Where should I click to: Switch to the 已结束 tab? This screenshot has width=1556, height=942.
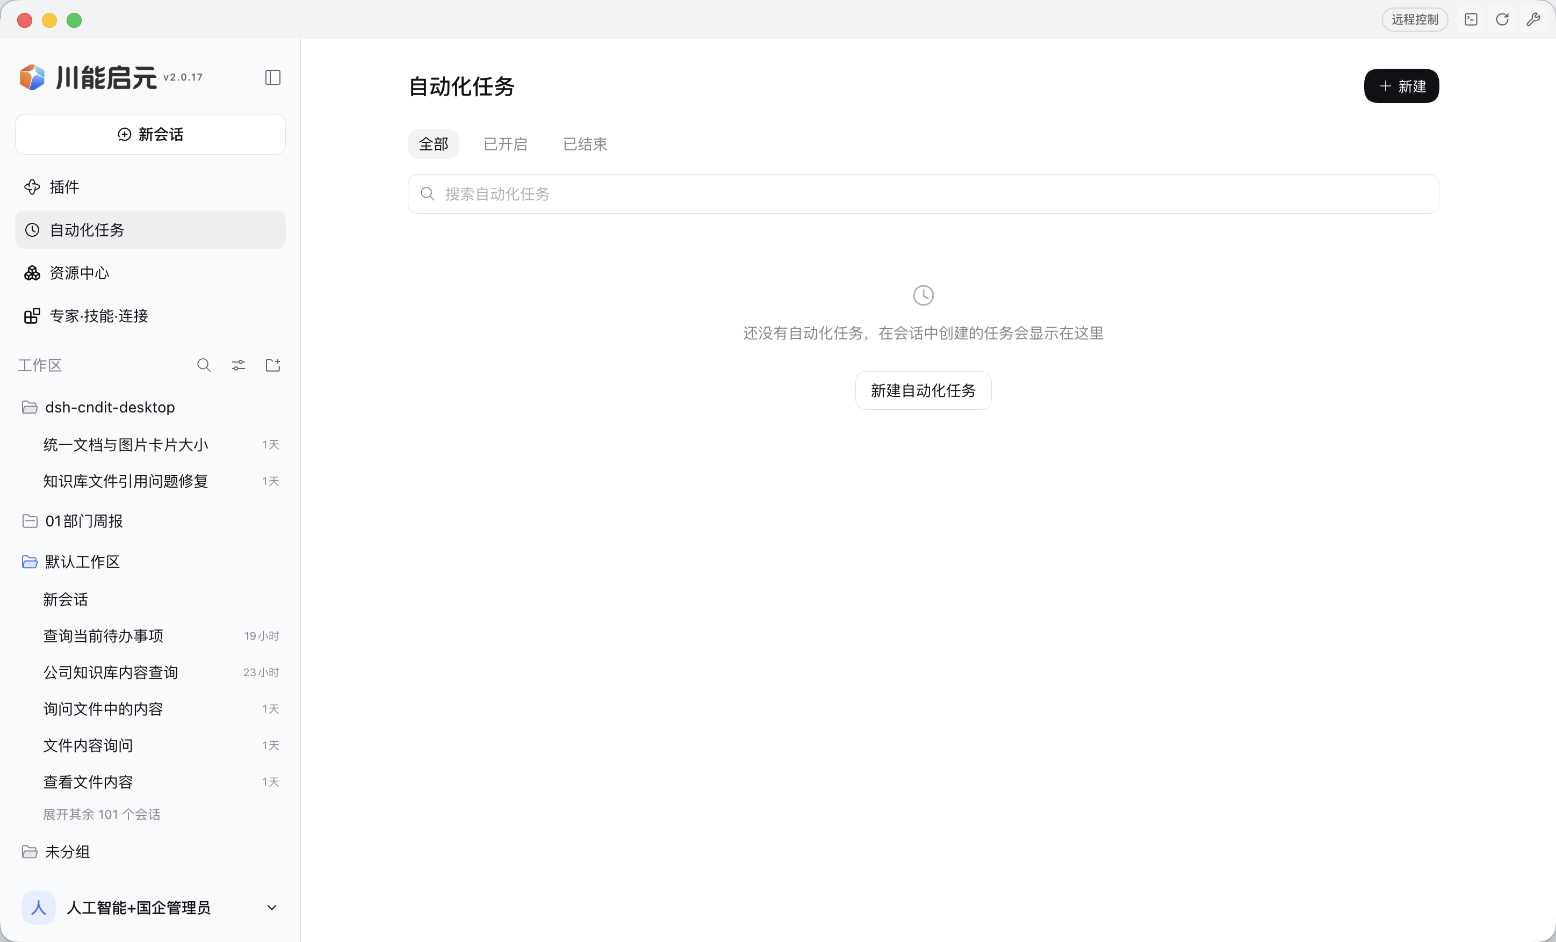[x=585, y=144]
